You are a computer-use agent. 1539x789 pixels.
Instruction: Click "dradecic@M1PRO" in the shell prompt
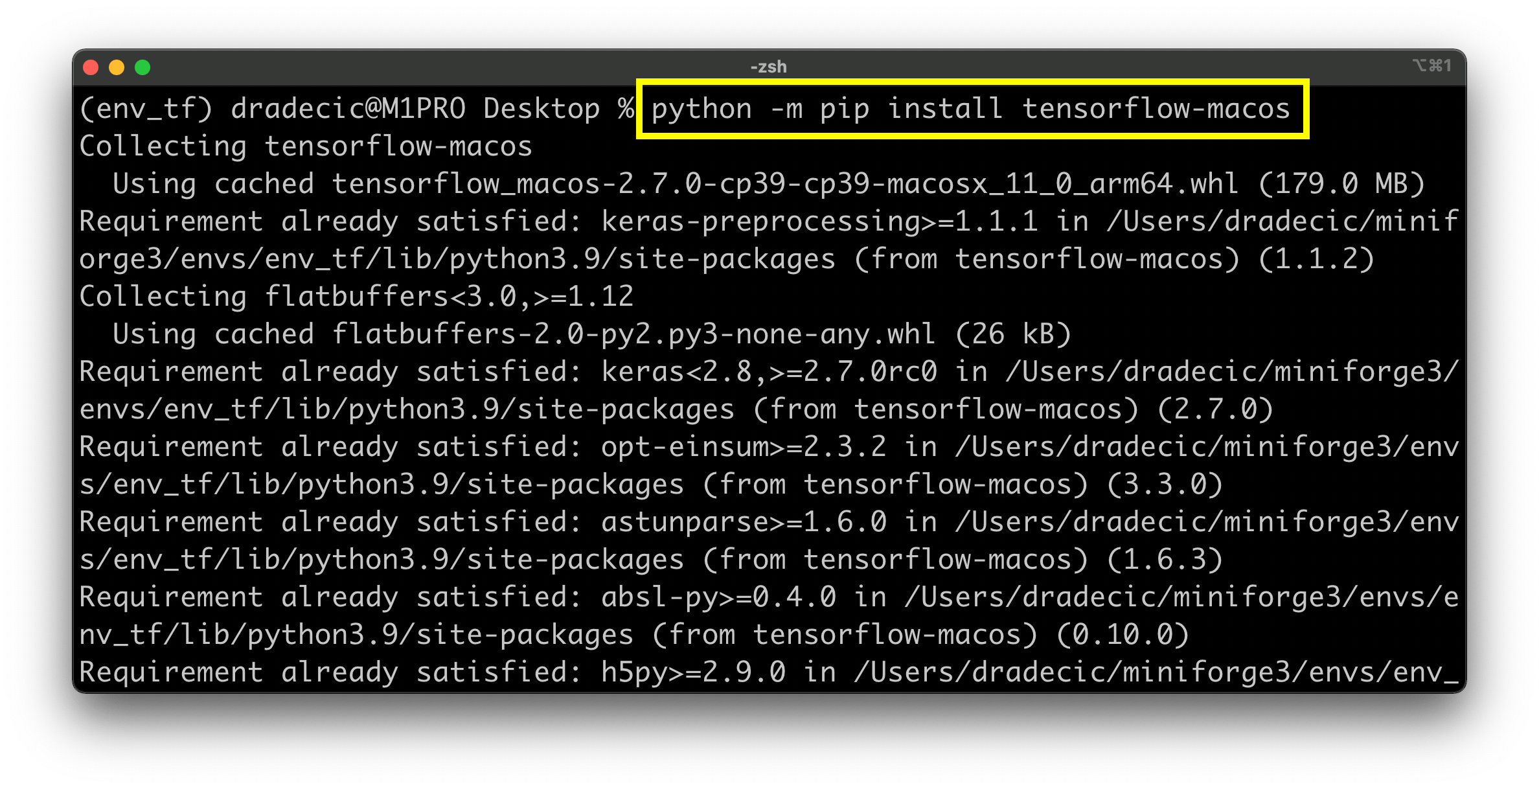348,109
